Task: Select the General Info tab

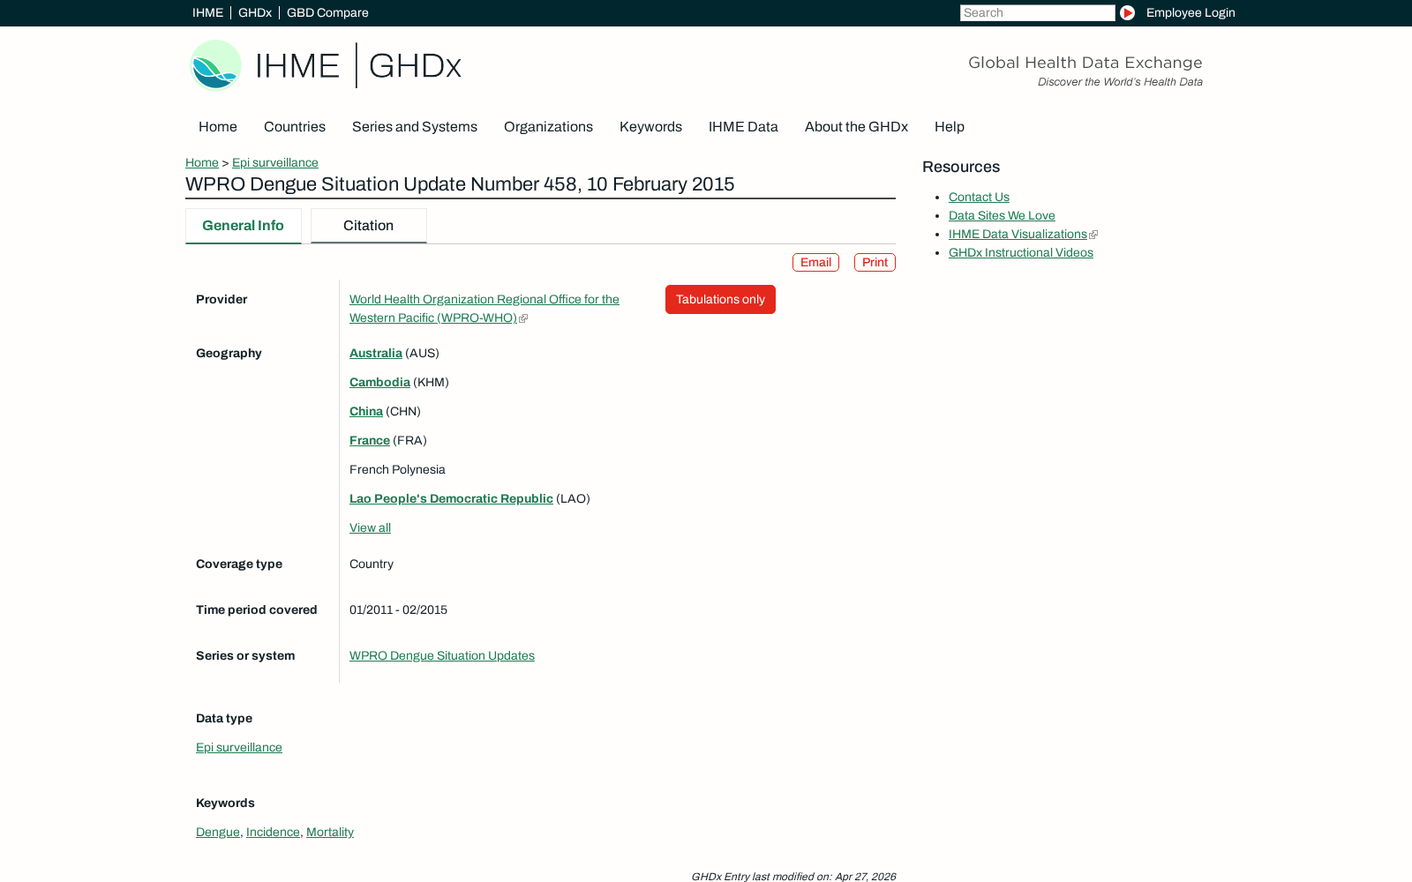Action: [243, 226]
